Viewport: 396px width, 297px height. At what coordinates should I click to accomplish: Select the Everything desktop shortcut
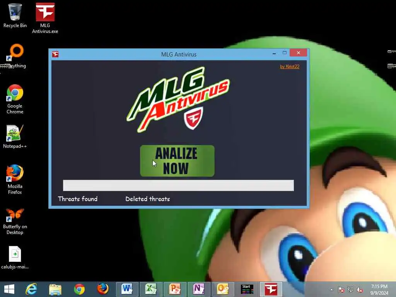pos(15,56)
